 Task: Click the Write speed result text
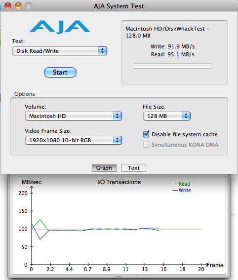point(172,46)
